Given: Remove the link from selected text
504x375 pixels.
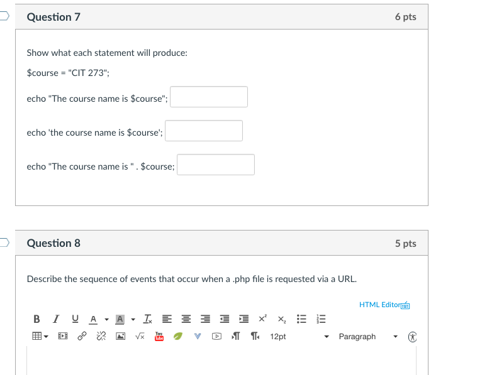Looking at the screenshot, I should (101, 336).
